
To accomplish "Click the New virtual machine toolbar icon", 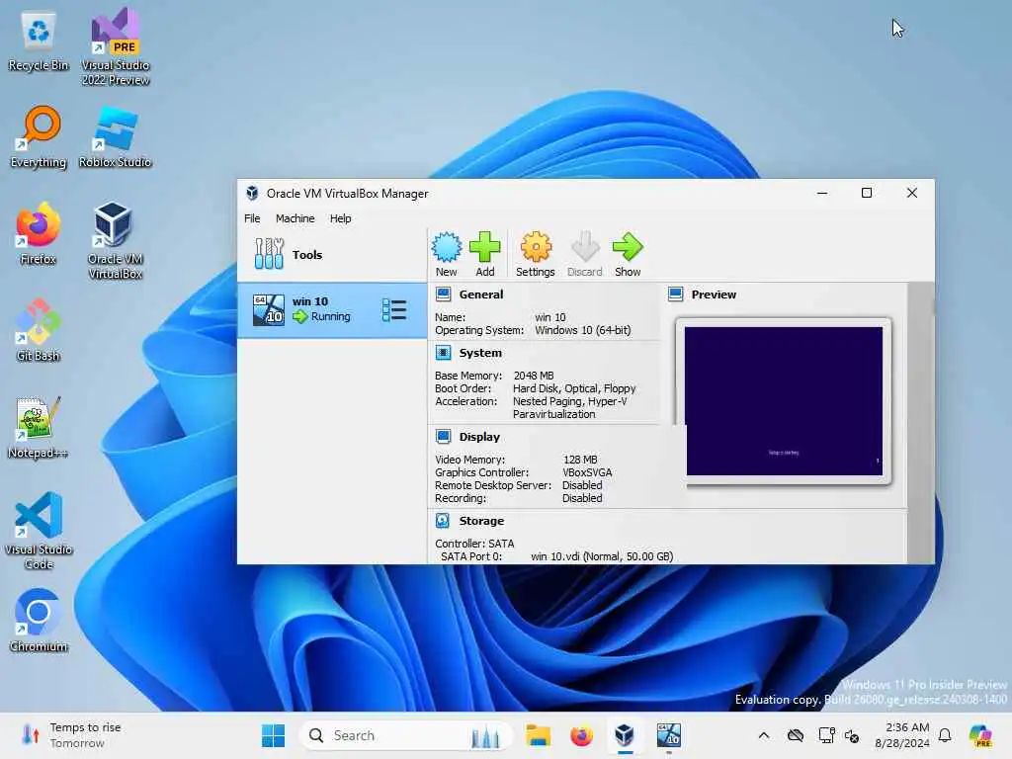I will click(446, 254).
